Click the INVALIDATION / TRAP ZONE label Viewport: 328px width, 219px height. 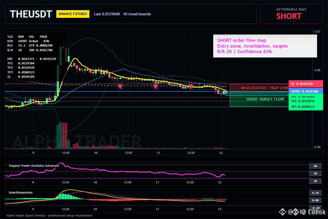tap(265, 88)
